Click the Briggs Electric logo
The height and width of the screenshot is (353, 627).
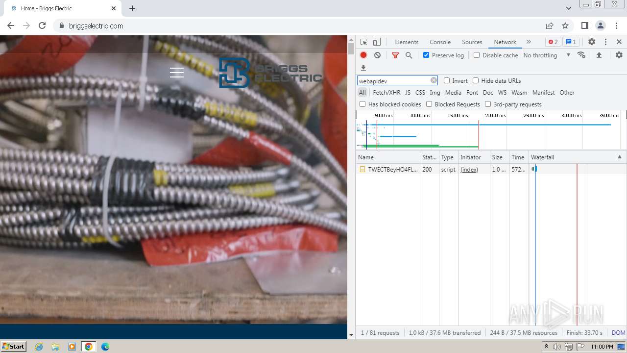point(270,73)
